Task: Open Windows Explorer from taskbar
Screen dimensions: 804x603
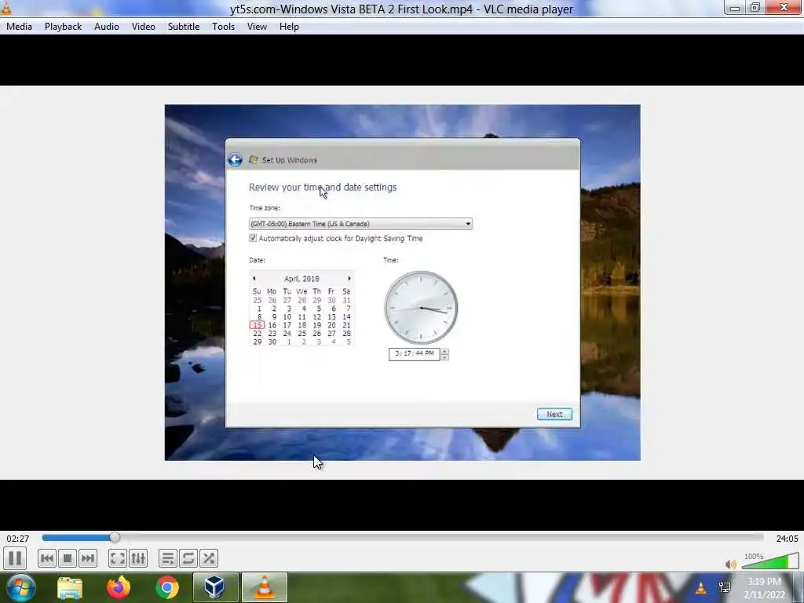Action: pyautogui.click(x=70, y=587)
